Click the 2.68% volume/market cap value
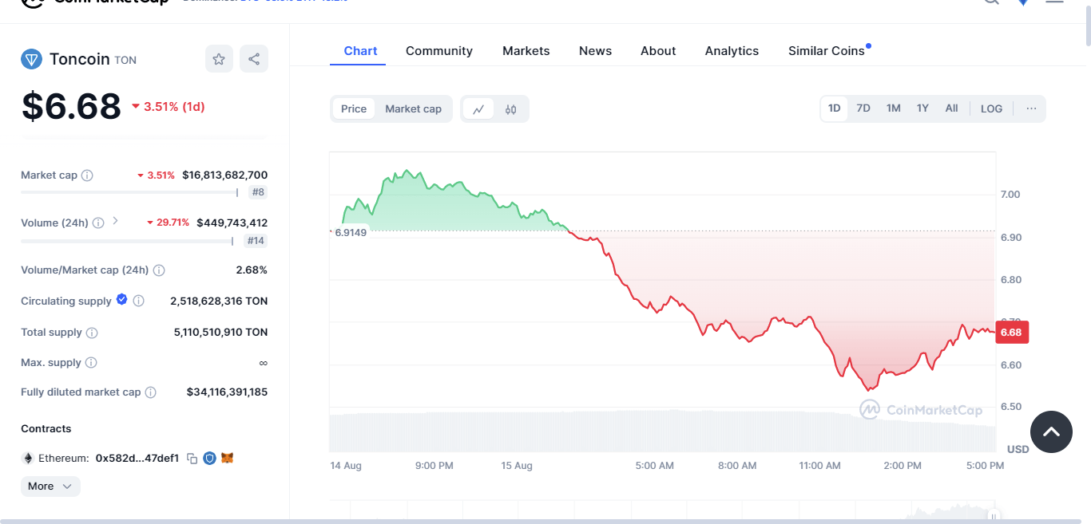Viewport: 1091px width, 524px height. (252, 270)
